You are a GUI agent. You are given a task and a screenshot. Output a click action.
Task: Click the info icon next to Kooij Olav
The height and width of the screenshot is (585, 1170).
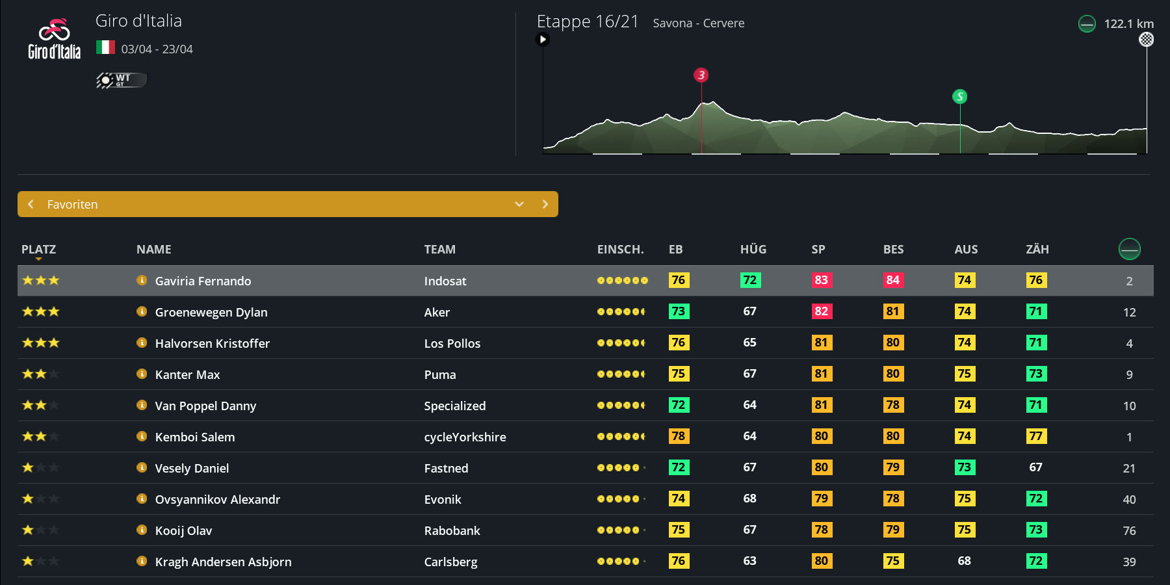point(142,530)
